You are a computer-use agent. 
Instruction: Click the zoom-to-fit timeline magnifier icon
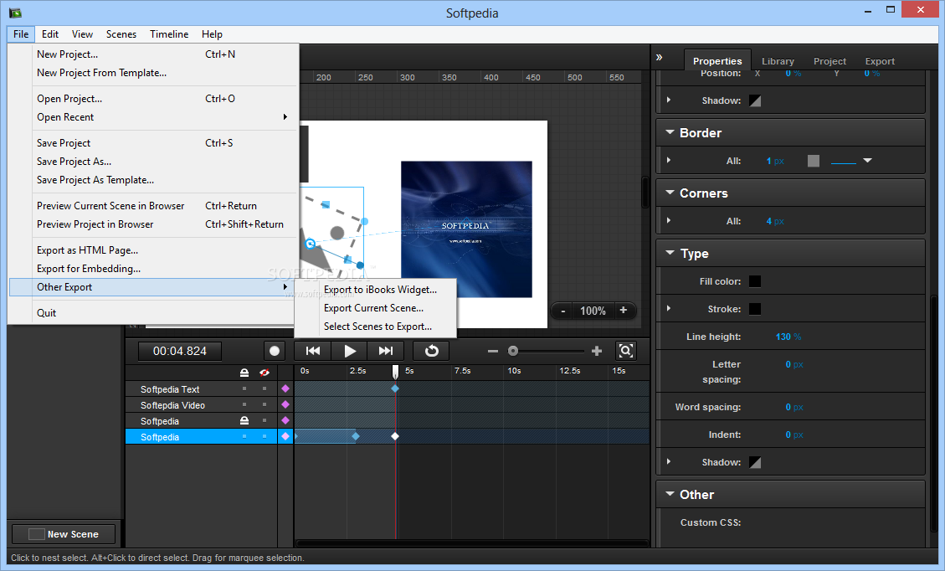pos(625,351)
